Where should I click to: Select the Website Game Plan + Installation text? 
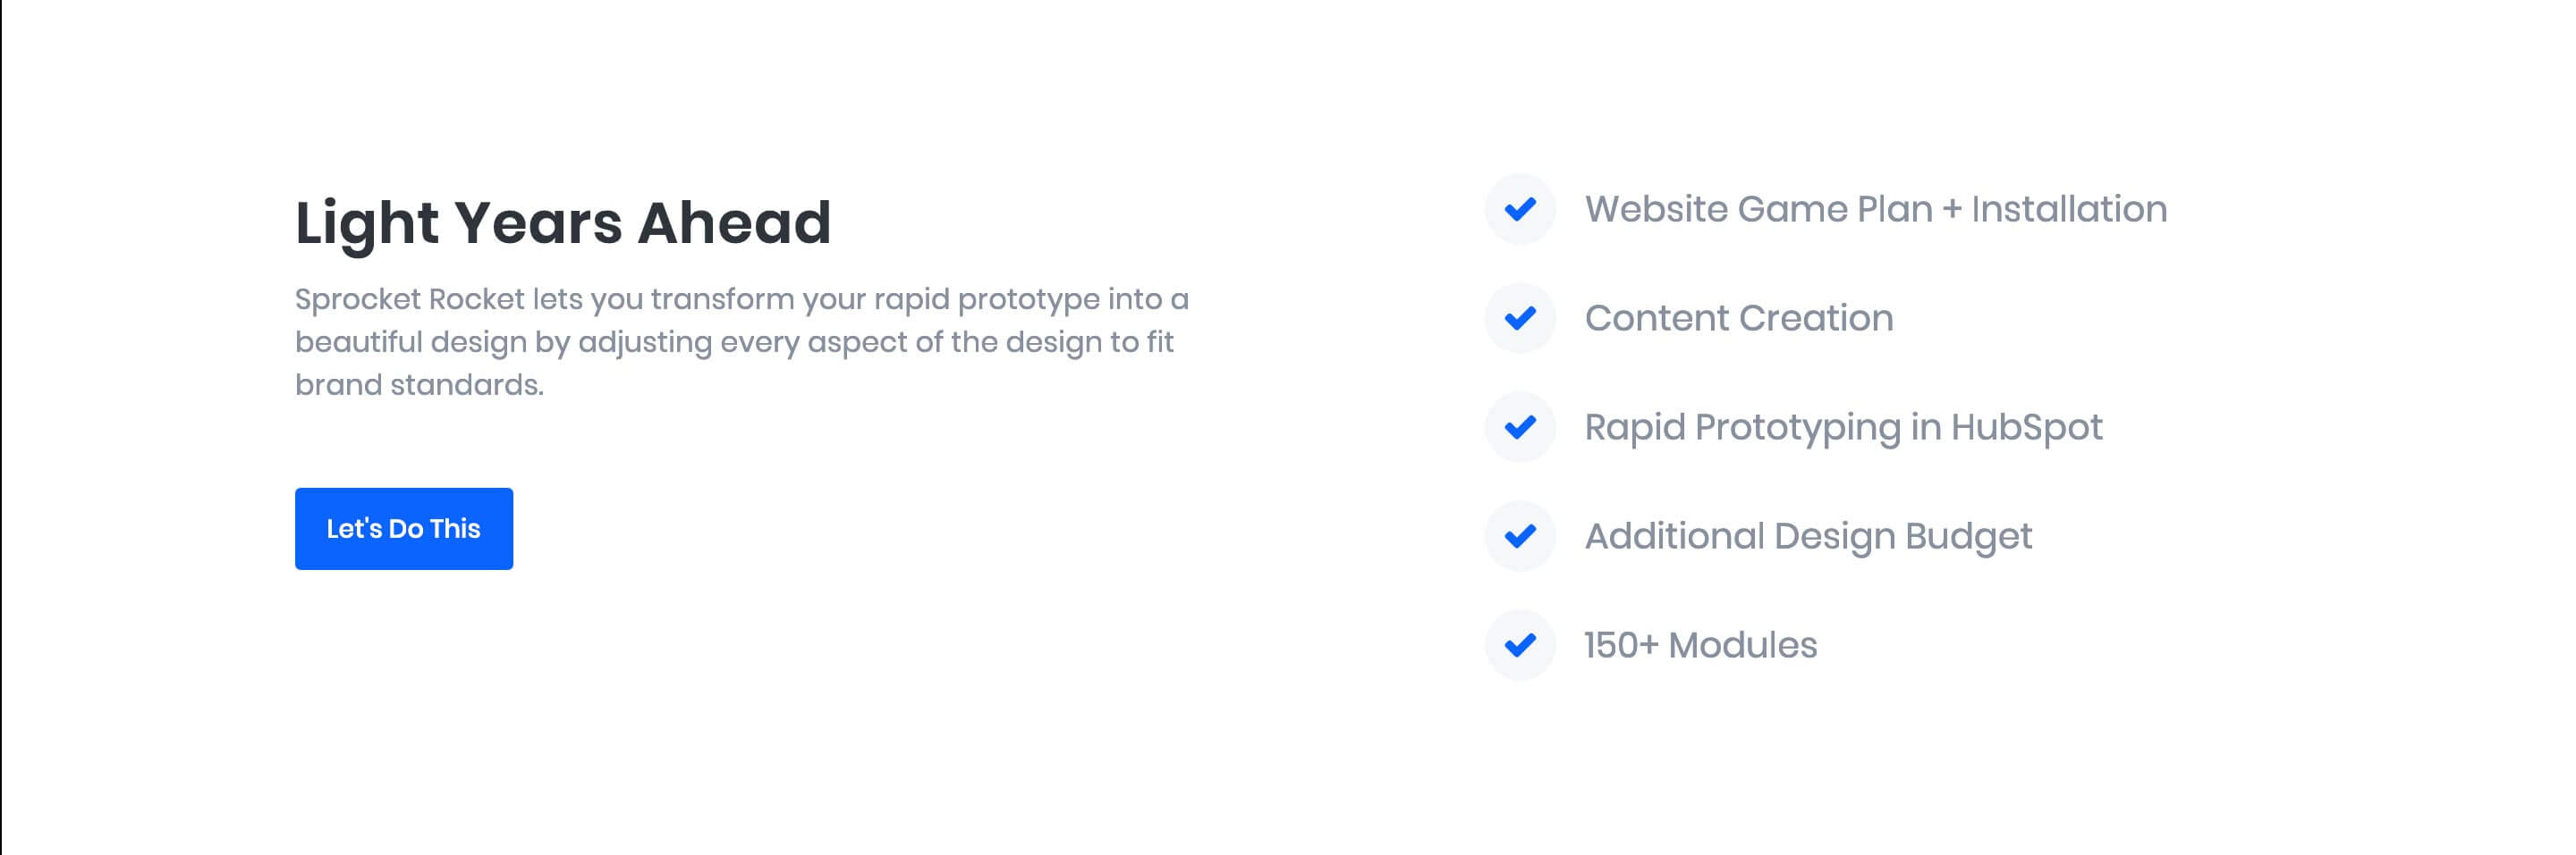(x=1876, y=209)
